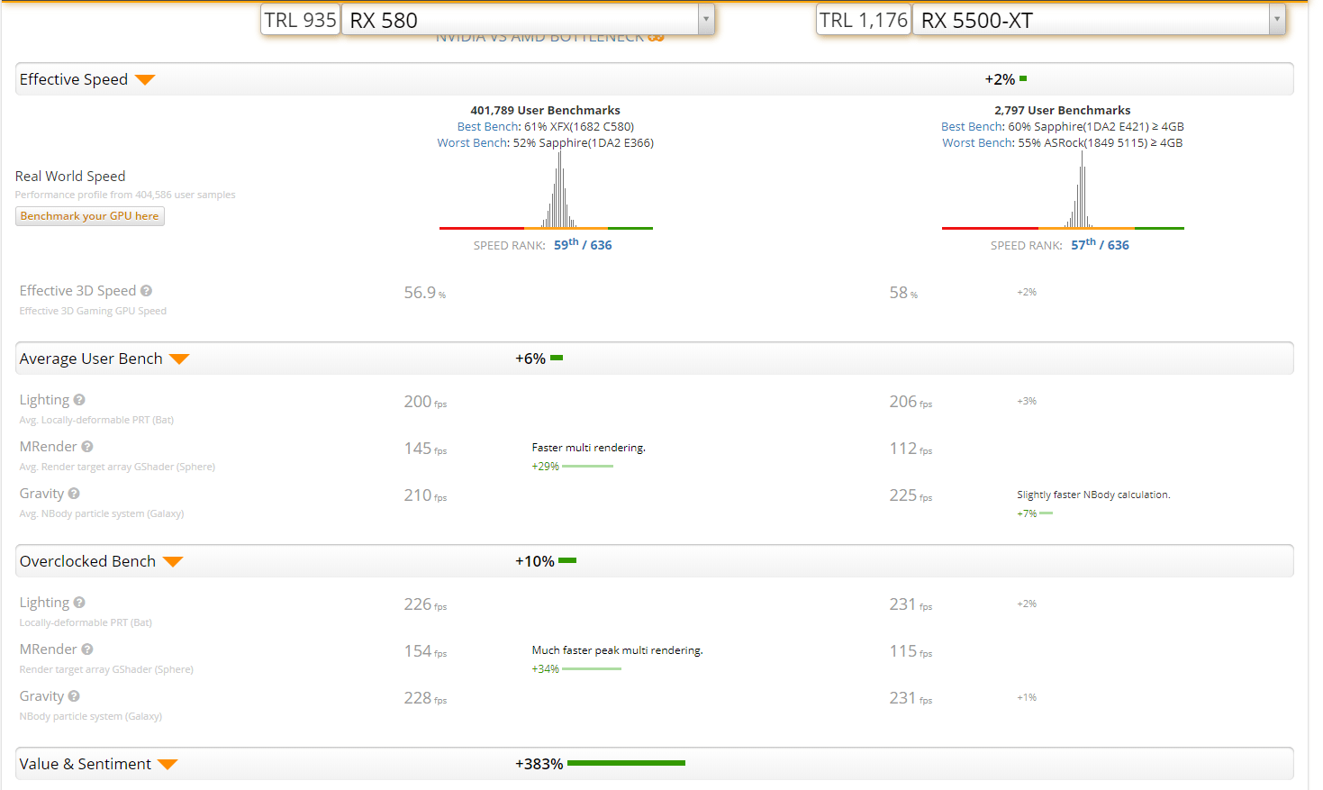Click the Effective Speed section title
Image resolution: width=1323 pixels, height=790 pixels.
[x=74, y=79]
